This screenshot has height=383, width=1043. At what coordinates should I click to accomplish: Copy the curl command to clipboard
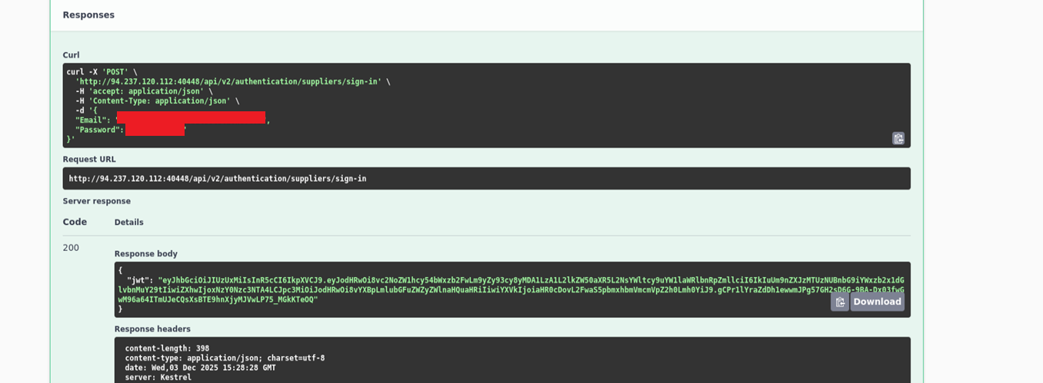point(898,139)
